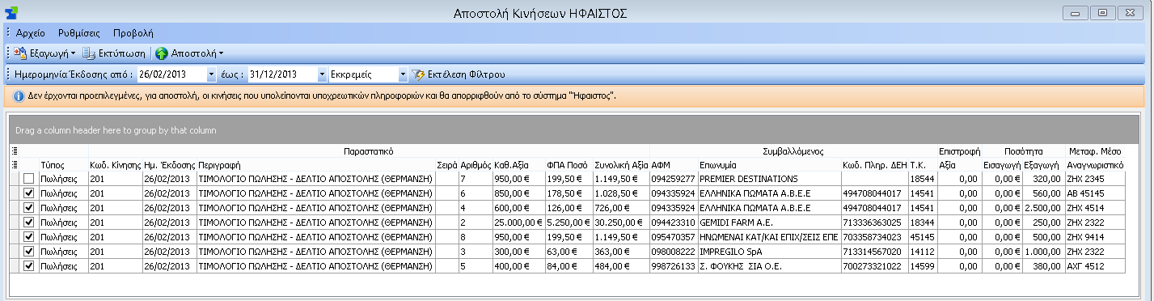The width and height of the screenshot is (1154, 301).
Task: Sort by the Τύπος column header
Action: [x=63, y=164]
